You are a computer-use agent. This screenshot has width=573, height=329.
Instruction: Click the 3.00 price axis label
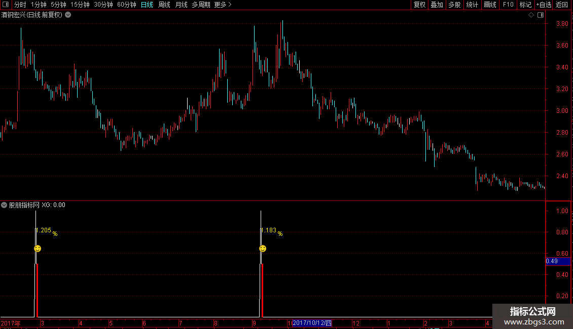point(562,111)
